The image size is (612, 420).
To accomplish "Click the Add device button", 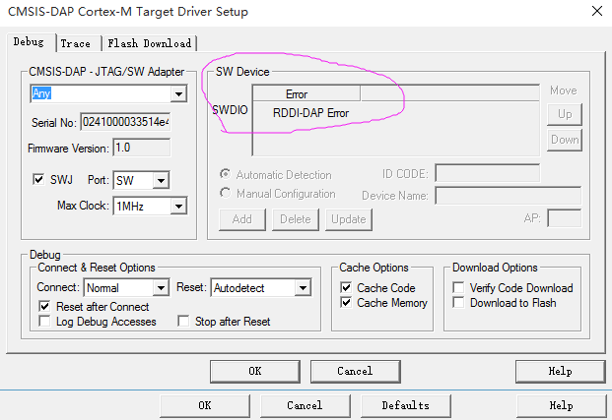I will [x=242, y=219].
